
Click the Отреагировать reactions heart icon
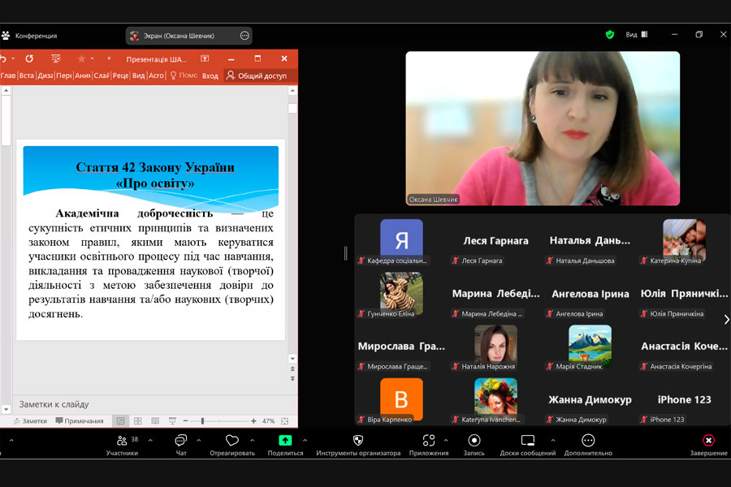pyautogui.click(x=232, y=440)
